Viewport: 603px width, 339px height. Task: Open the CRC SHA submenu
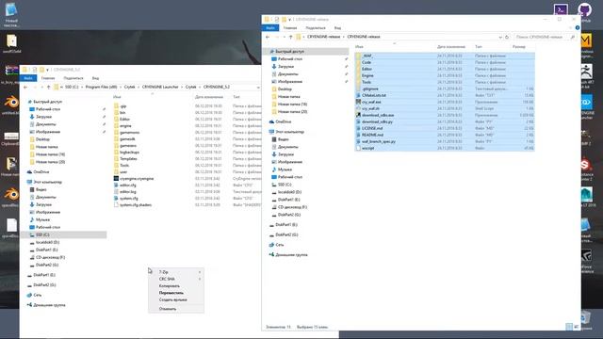pos(176,279)
